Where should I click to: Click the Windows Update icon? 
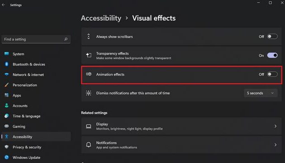[6, 157]
